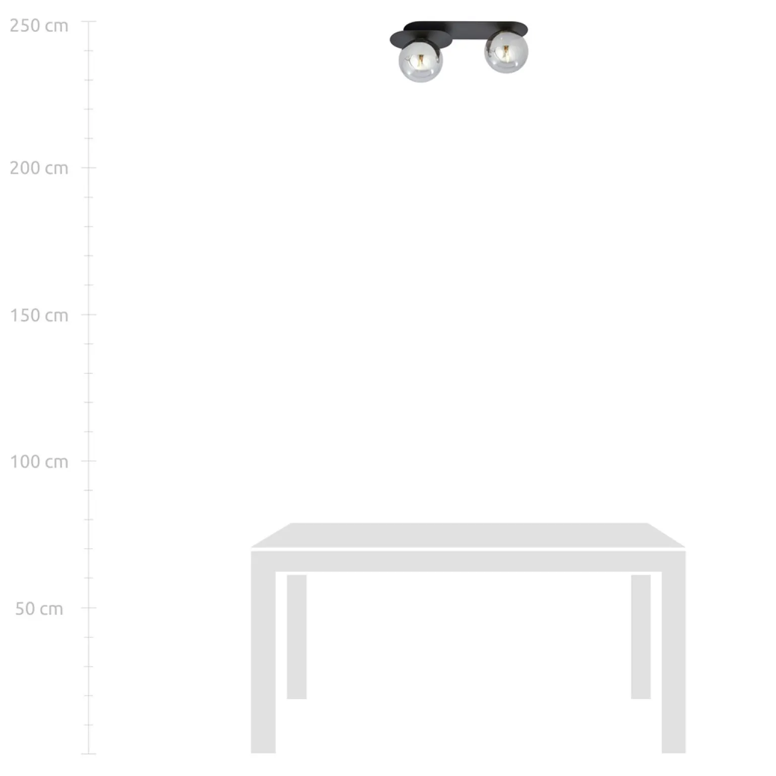The height and width of the screenshot is (776, 776).
Task: Click the 50 cm scale label
Action: tap(39, 609)
